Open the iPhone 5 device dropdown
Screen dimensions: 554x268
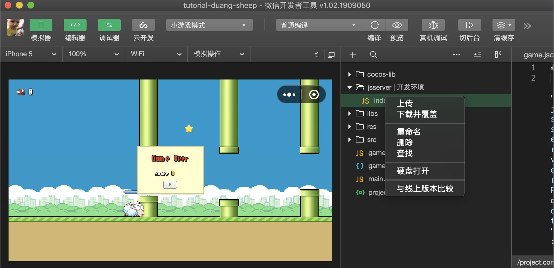[31, 54]
